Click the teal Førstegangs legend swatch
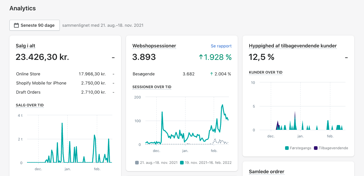 coord(287,148)
